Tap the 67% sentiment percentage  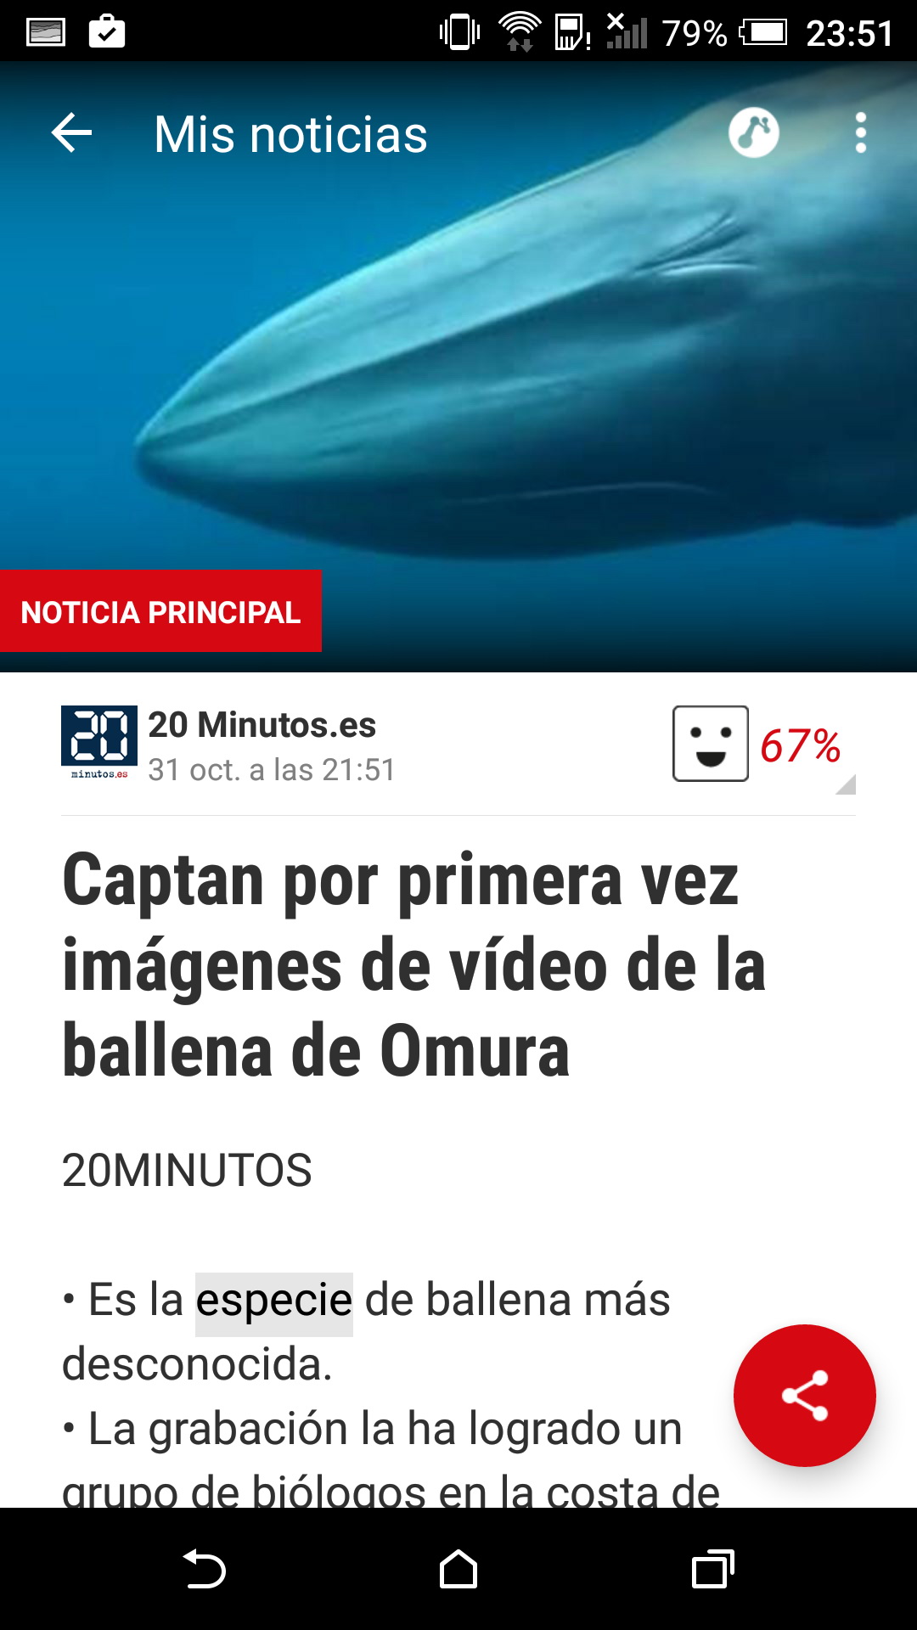tap(800, 746)
